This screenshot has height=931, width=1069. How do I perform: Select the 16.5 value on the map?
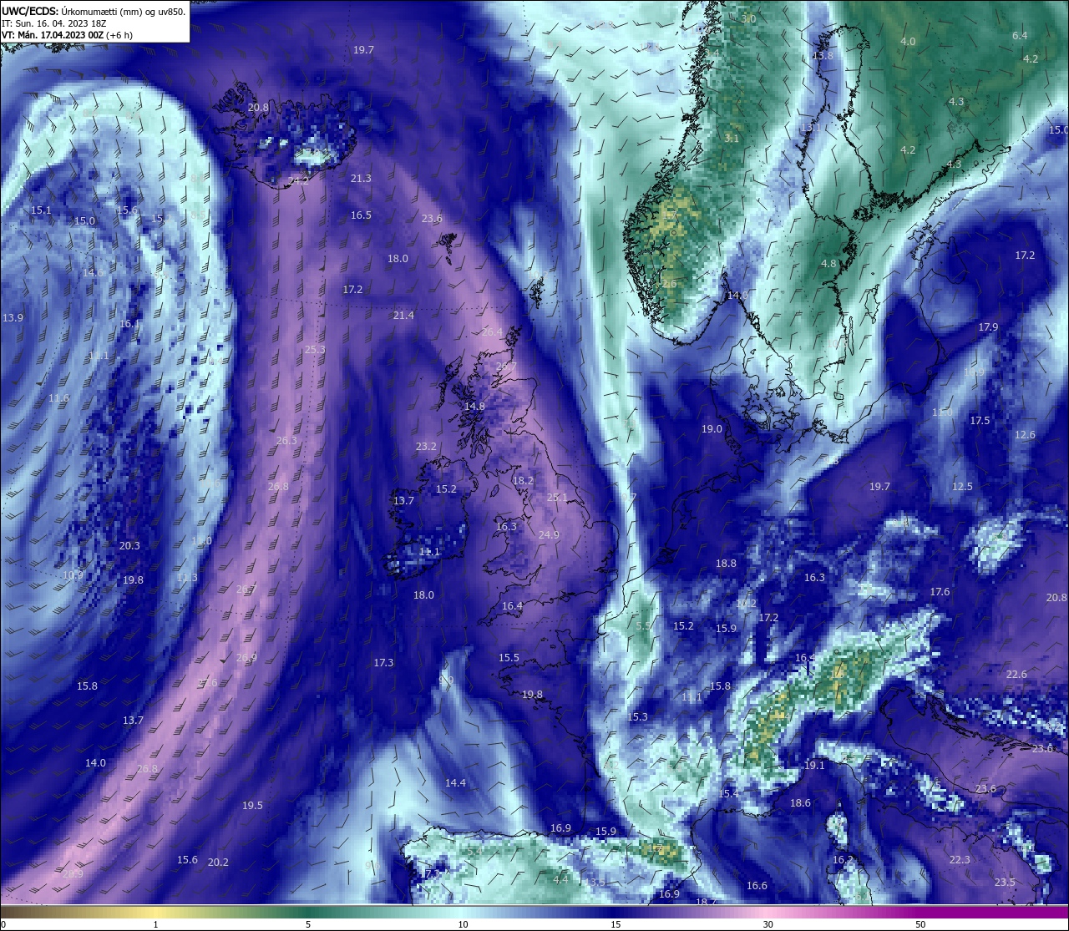coord(361,215)
